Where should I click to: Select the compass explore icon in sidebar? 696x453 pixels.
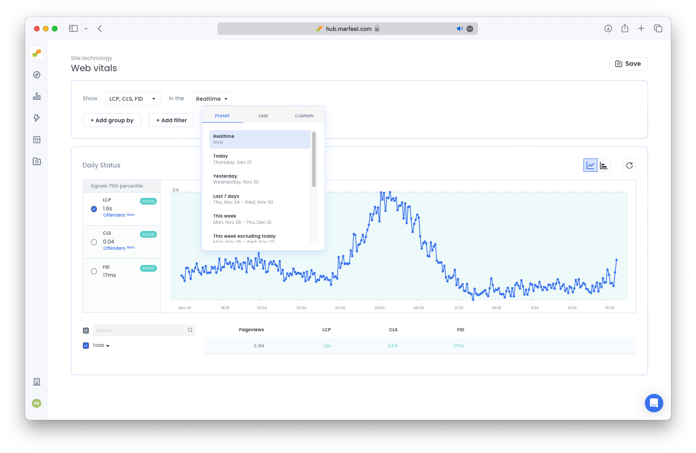click(36, 75)
